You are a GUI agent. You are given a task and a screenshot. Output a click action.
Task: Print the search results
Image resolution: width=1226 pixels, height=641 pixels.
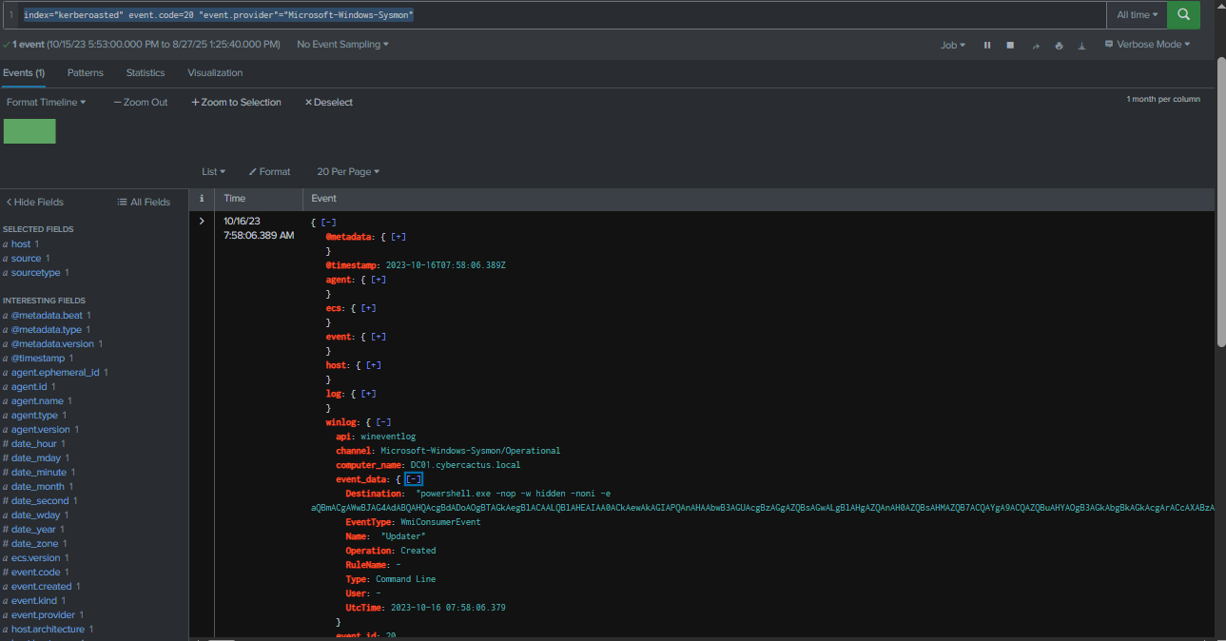1059,45
